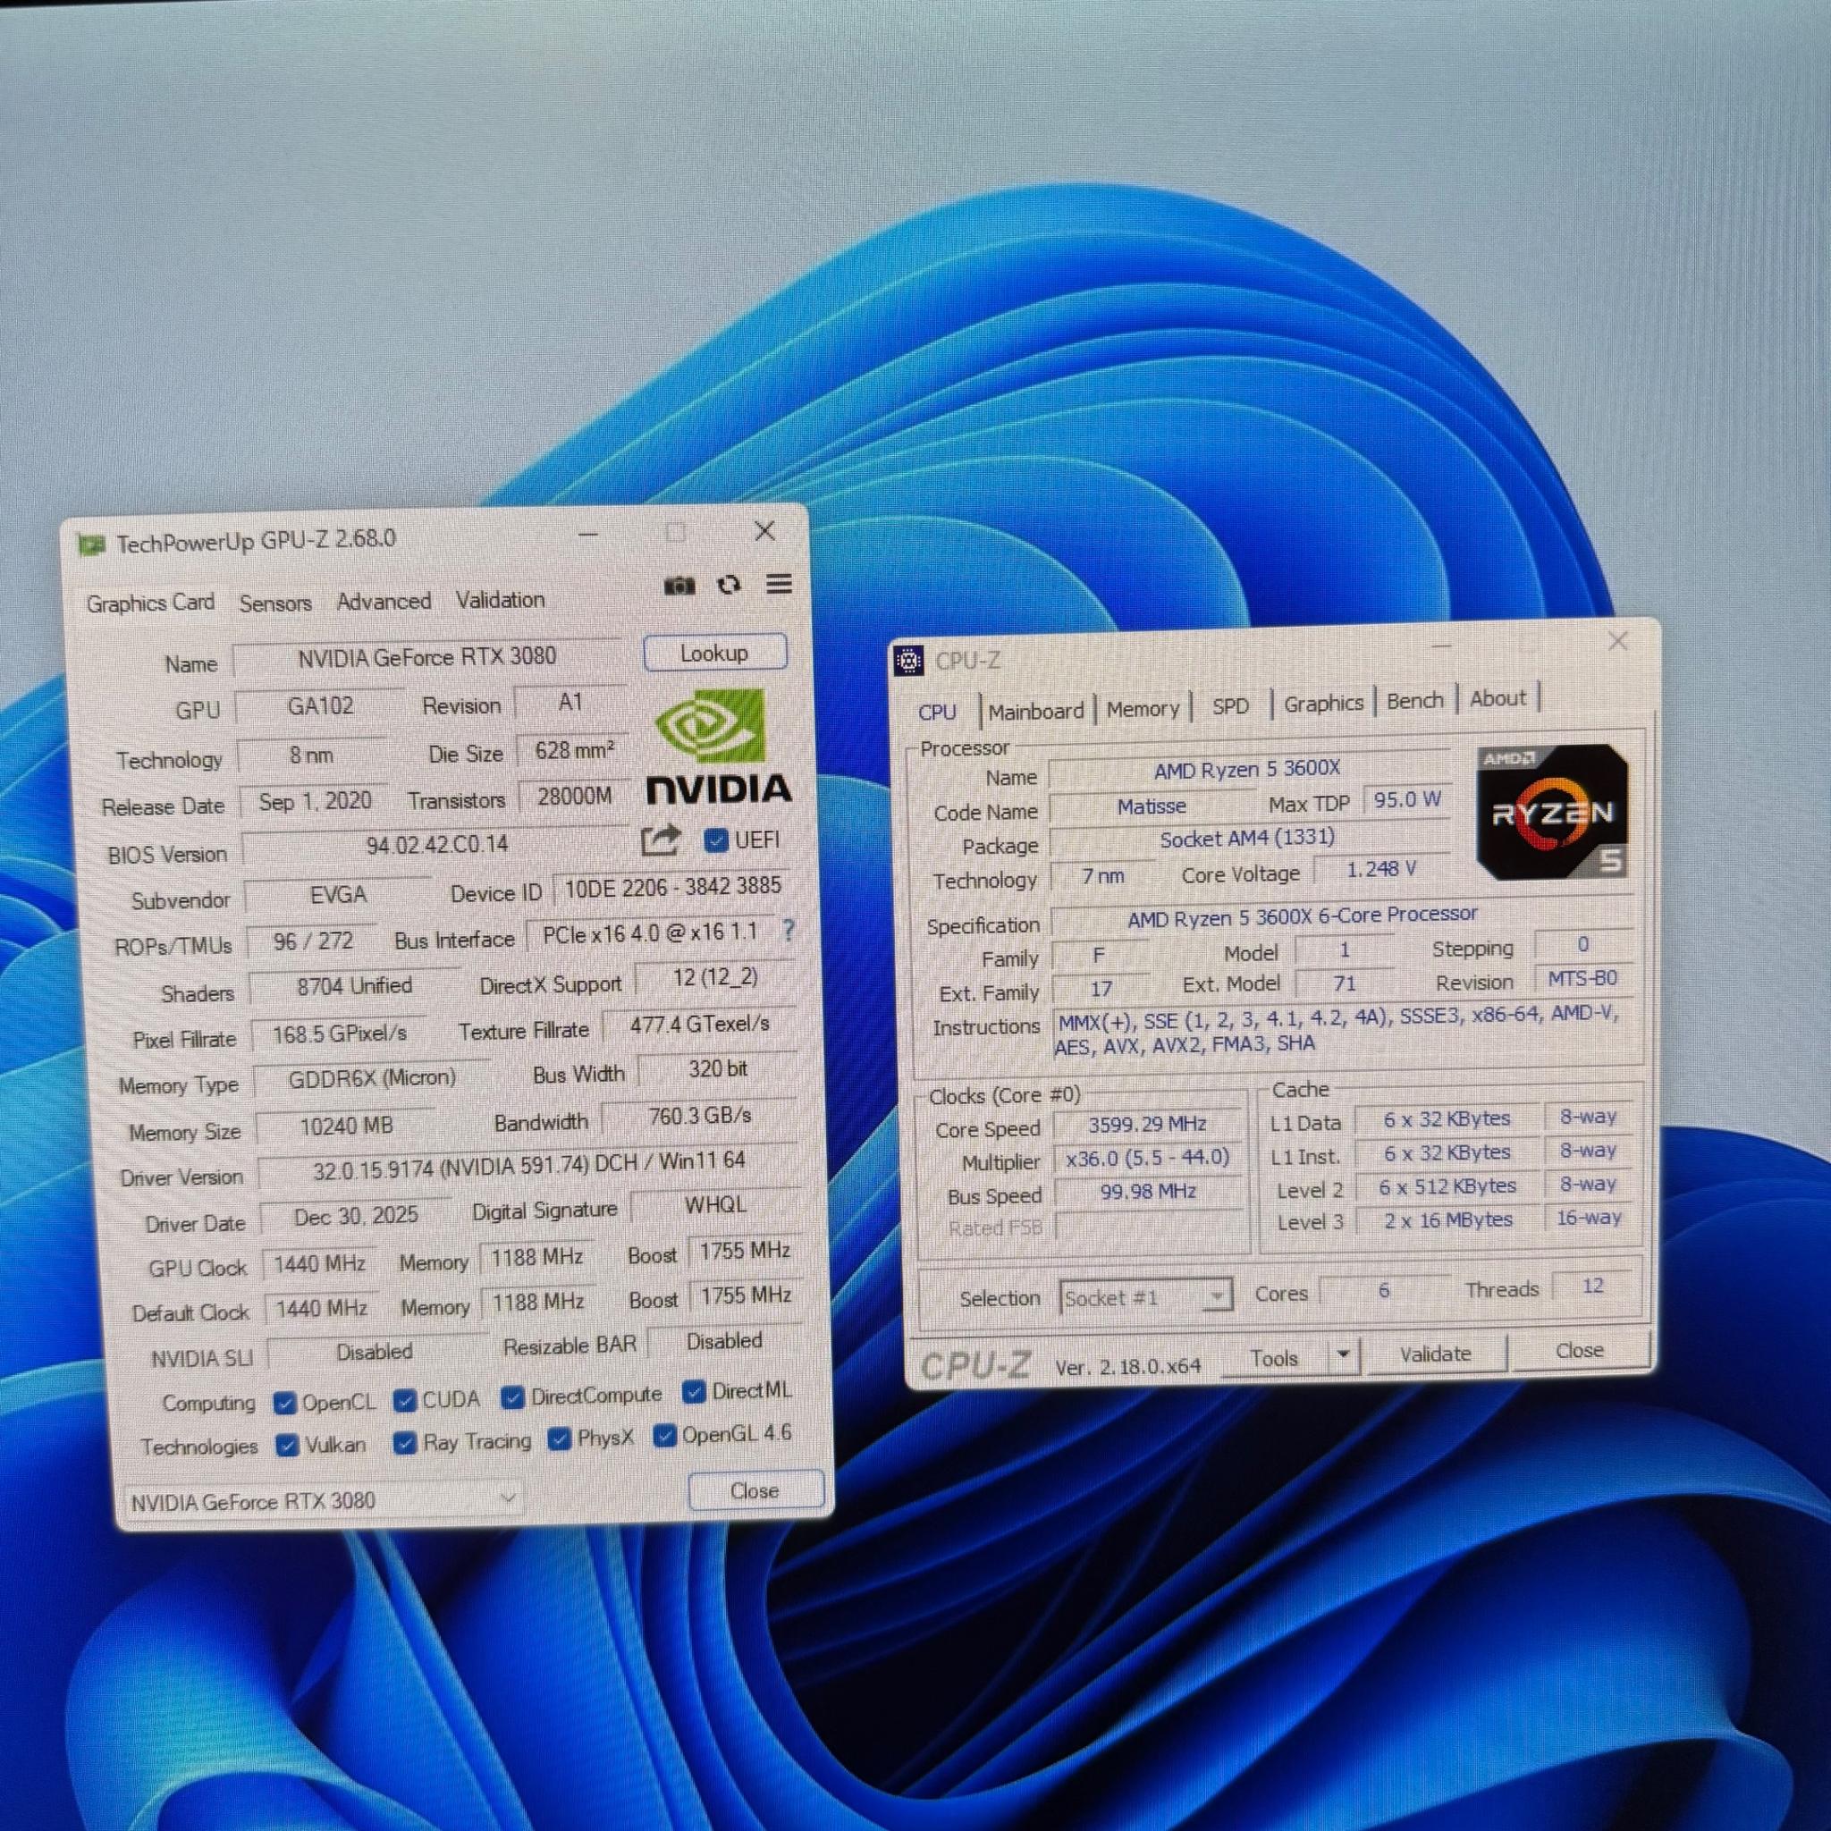Click the Revision value MTS-B0
This screenshot has width=1831, height=1831.
pyautogui.click(x=1582, y=978)
